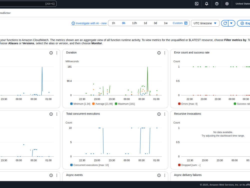Open three-dot menu left of Async events
Image resolution: width=250 pixels, height=188 pixels.
pyautogui.click(x=57, y=175)
